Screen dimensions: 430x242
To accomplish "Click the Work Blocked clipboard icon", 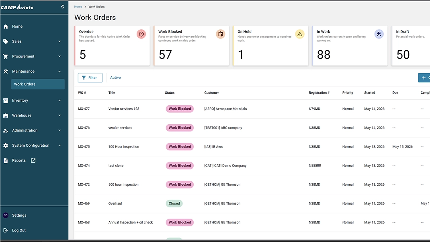I will (221, 34).
